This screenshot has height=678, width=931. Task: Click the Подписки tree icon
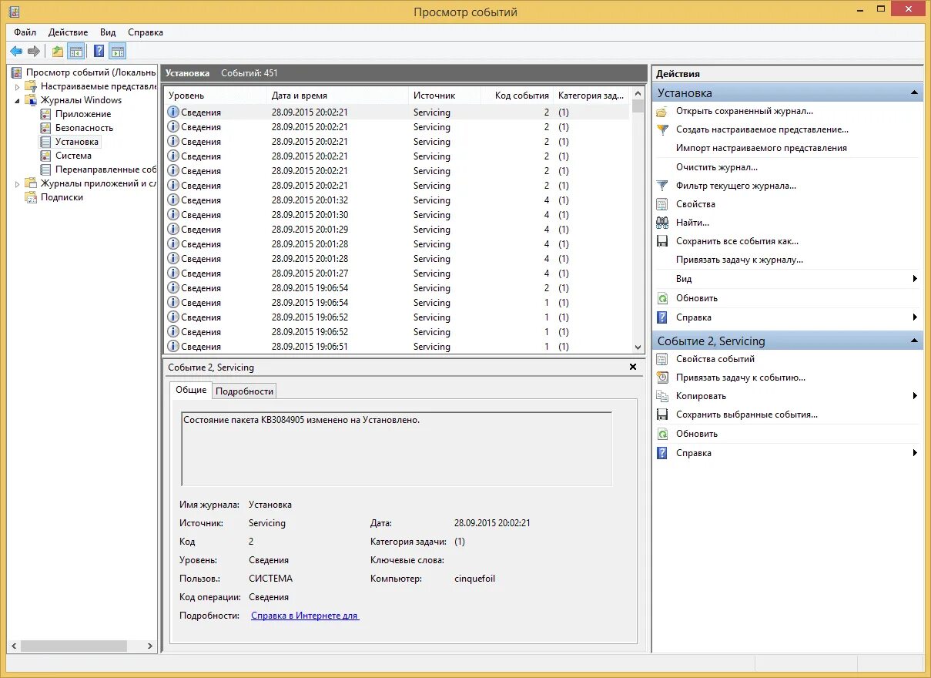click(31, 197)
